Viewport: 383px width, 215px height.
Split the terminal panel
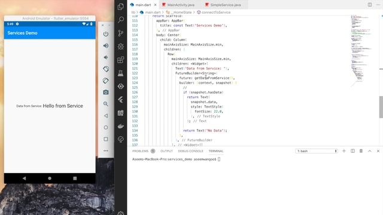(x=352, y=151)
